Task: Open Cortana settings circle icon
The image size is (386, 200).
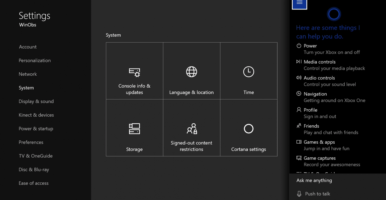Action: [x=248, y=129]
